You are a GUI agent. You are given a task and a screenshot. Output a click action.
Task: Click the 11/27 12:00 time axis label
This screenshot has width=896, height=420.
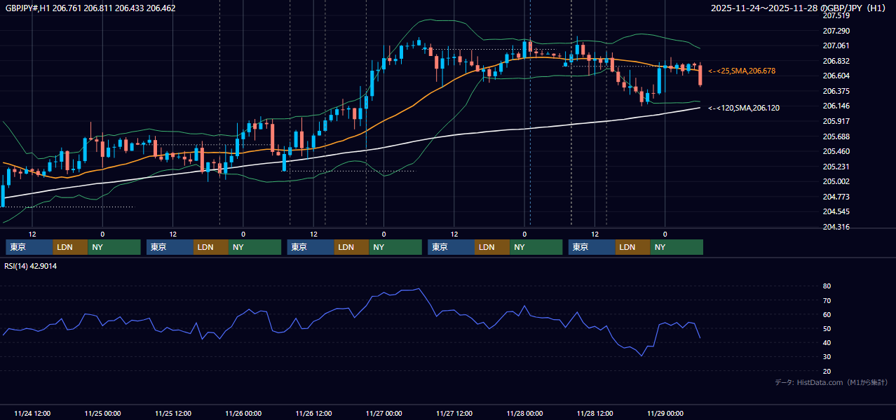coord(454,413)
